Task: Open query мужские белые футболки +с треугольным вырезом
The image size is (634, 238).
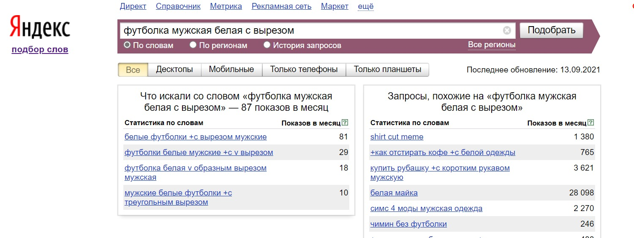Action: (x=178, y=198)
